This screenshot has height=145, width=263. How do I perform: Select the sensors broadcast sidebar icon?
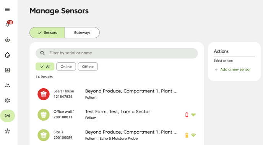point(7,116)
